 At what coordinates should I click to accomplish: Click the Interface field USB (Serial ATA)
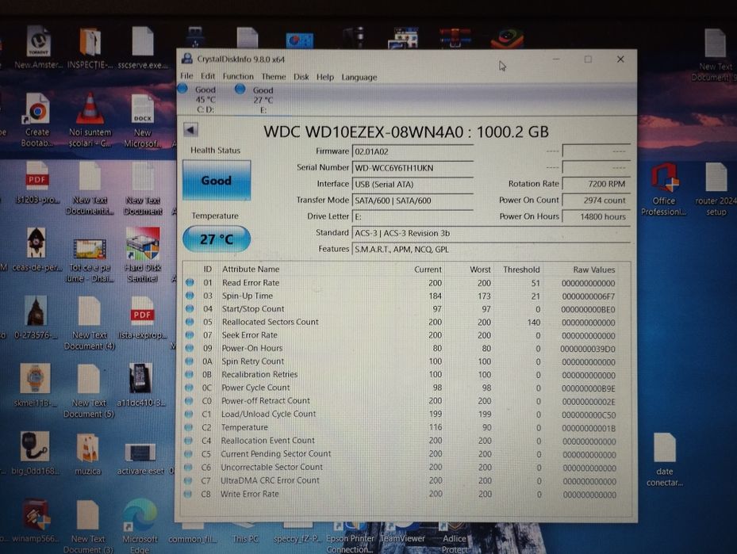point(413,185)
